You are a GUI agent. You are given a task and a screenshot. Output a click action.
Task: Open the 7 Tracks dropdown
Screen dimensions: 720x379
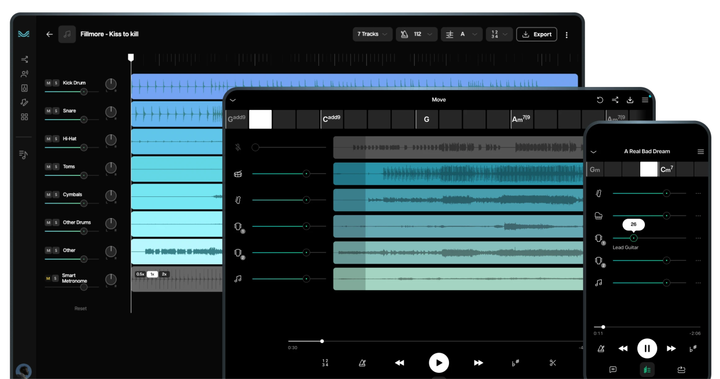click(x=372, y=34)
